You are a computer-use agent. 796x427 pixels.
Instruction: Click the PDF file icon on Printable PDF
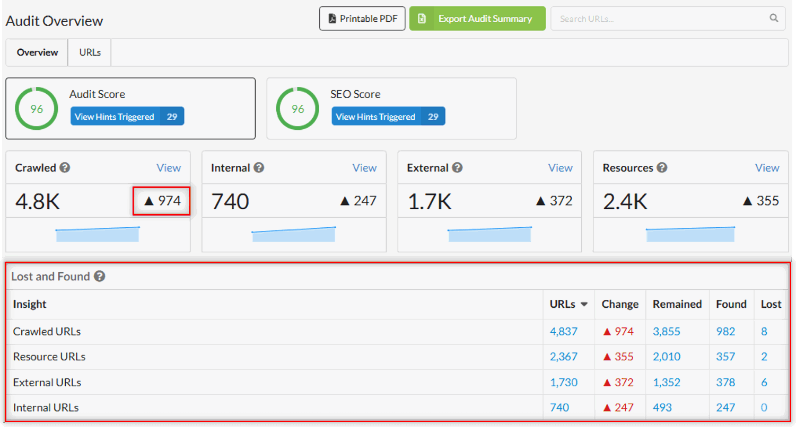tap(333, 19)
